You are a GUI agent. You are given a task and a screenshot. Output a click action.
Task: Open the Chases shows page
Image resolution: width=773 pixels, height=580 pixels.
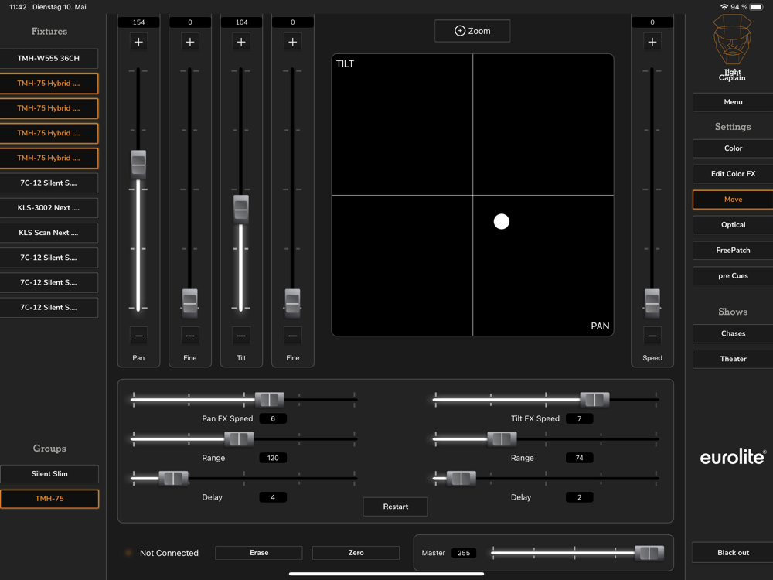pos(733,333)
